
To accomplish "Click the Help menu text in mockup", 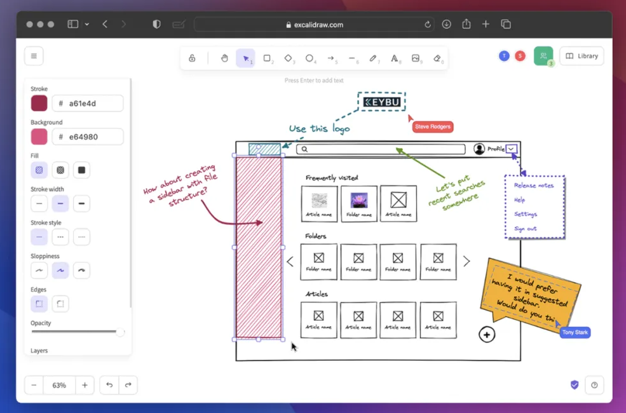I will click(519, 200).
